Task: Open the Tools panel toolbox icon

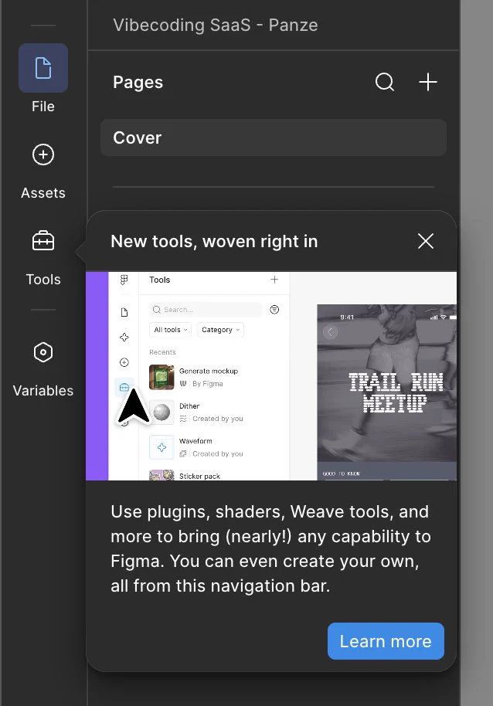Action: pos(43,241)
